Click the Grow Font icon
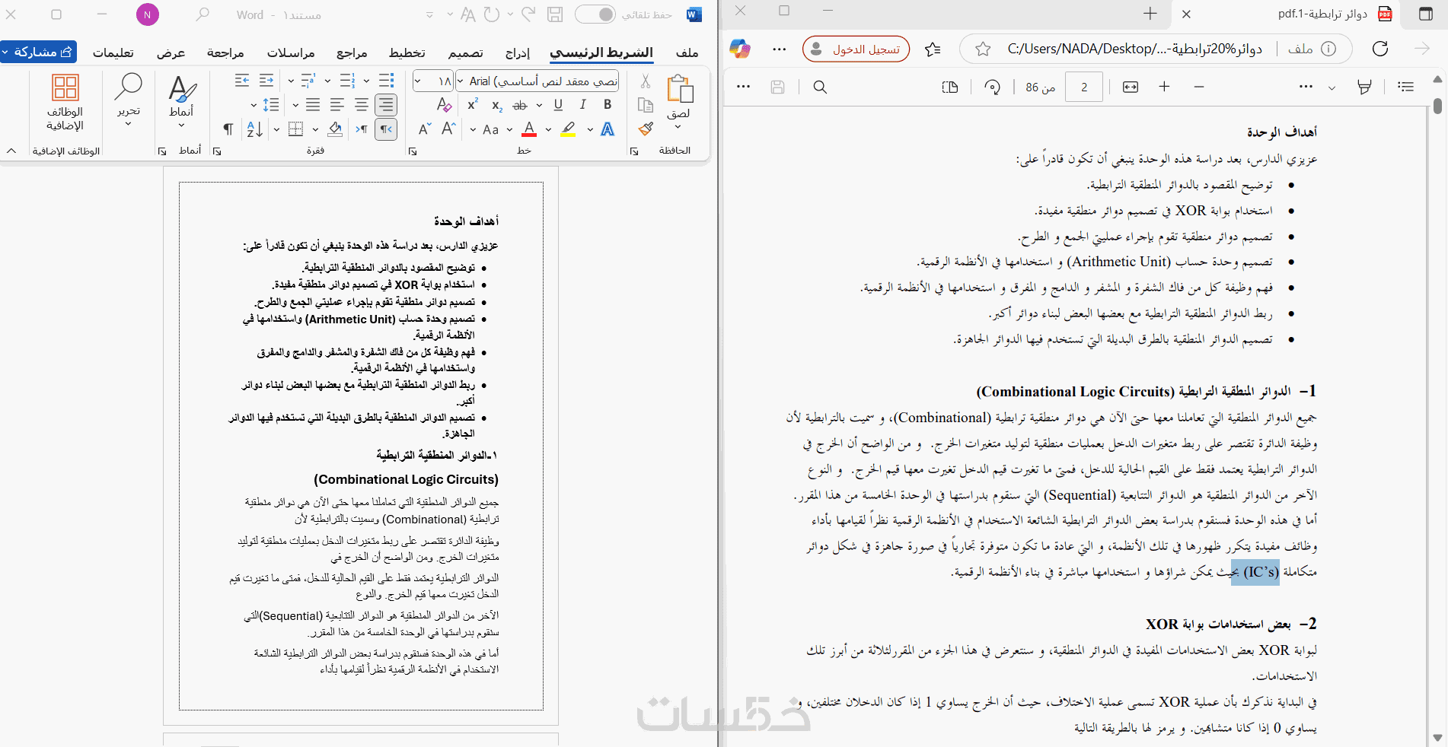1448x747 pixels. [x=448, y=129]
